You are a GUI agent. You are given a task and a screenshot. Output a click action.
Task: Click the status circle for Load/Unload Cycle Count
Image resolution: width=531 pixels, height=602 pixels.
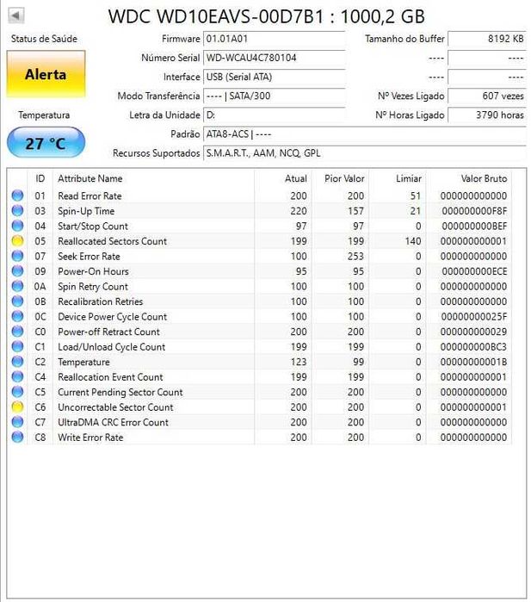coord(17,346)
